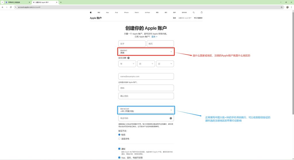Click the 登录 link under the heading

pos(154,37)
